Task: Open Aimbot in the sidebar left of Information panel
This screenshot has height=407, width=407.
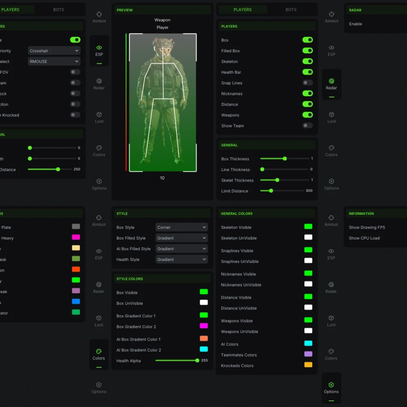Action: click(x=331, y=221)
